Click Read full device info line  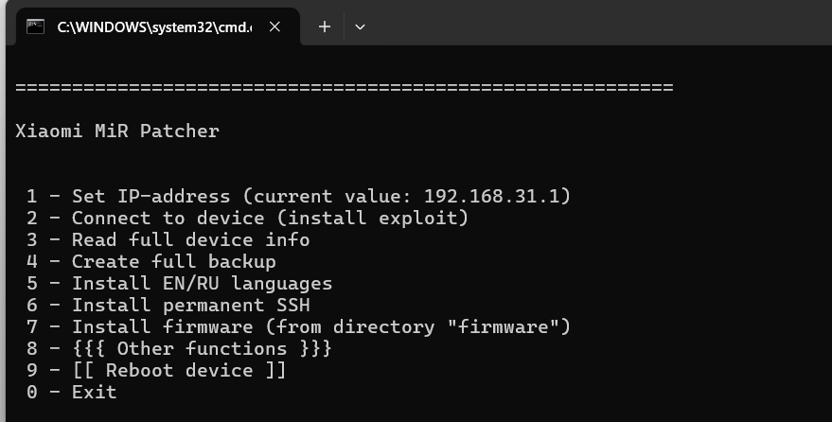(x=168, y=239)
